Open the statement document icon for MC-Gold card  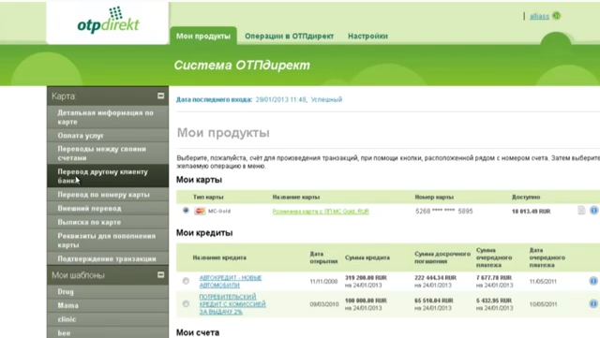[x=581, y=210]
